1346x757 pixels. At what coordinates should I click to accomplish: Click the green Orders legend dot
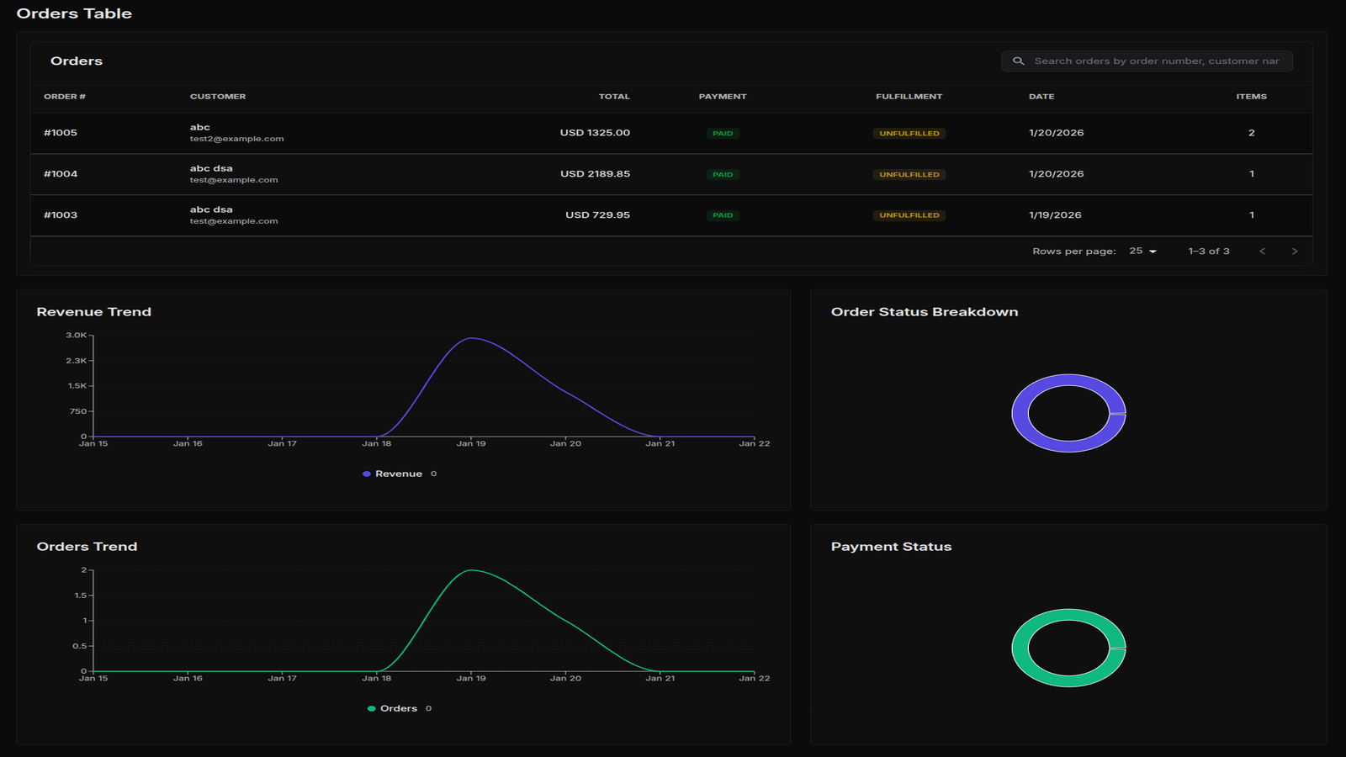click(370, 708)
